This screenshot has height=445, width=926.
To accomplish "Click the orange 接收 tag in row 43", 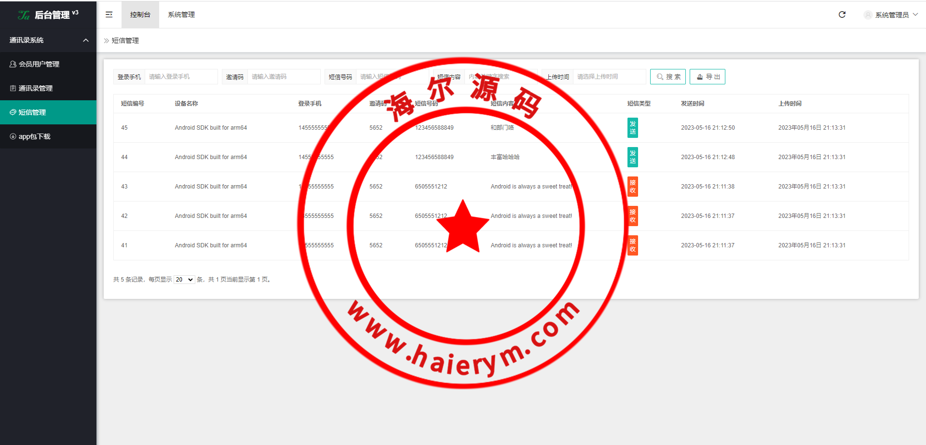I will (x=632, y=187).
